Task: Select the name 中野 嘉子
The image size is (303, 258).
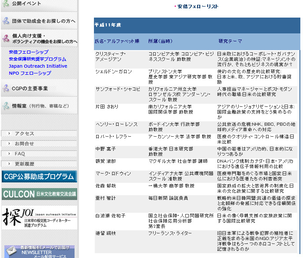Action: point(105,149)
